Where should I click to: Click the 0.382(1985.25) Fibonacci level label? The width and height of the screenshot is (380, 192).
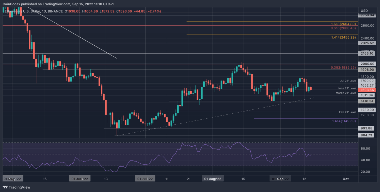pos(343,68)
